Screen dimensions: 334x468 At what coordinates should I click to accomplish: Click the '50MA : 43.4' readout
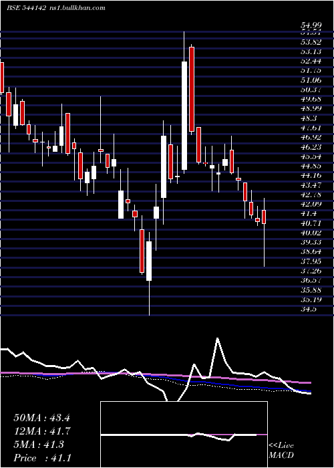tap(42, 418)
